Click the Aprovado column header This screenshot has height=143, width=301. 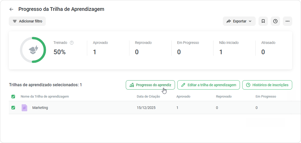(x=183, y=97)
